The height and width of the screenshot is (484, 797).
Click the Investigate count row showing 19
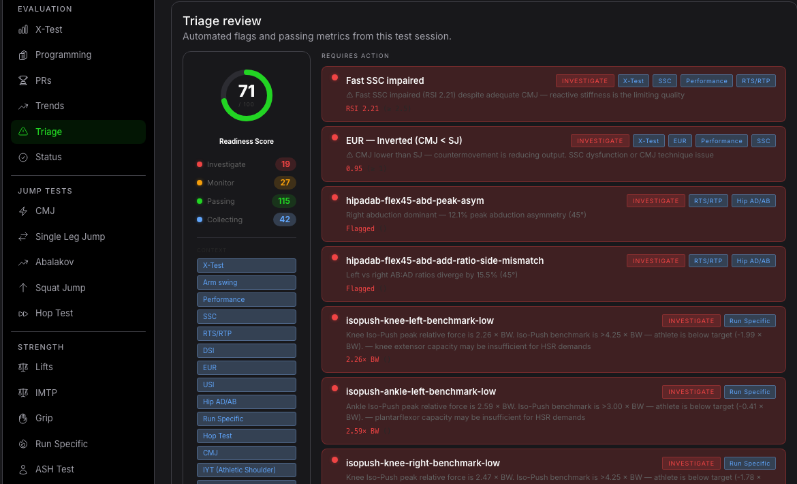pyautogui.click(x=247, y=164)
